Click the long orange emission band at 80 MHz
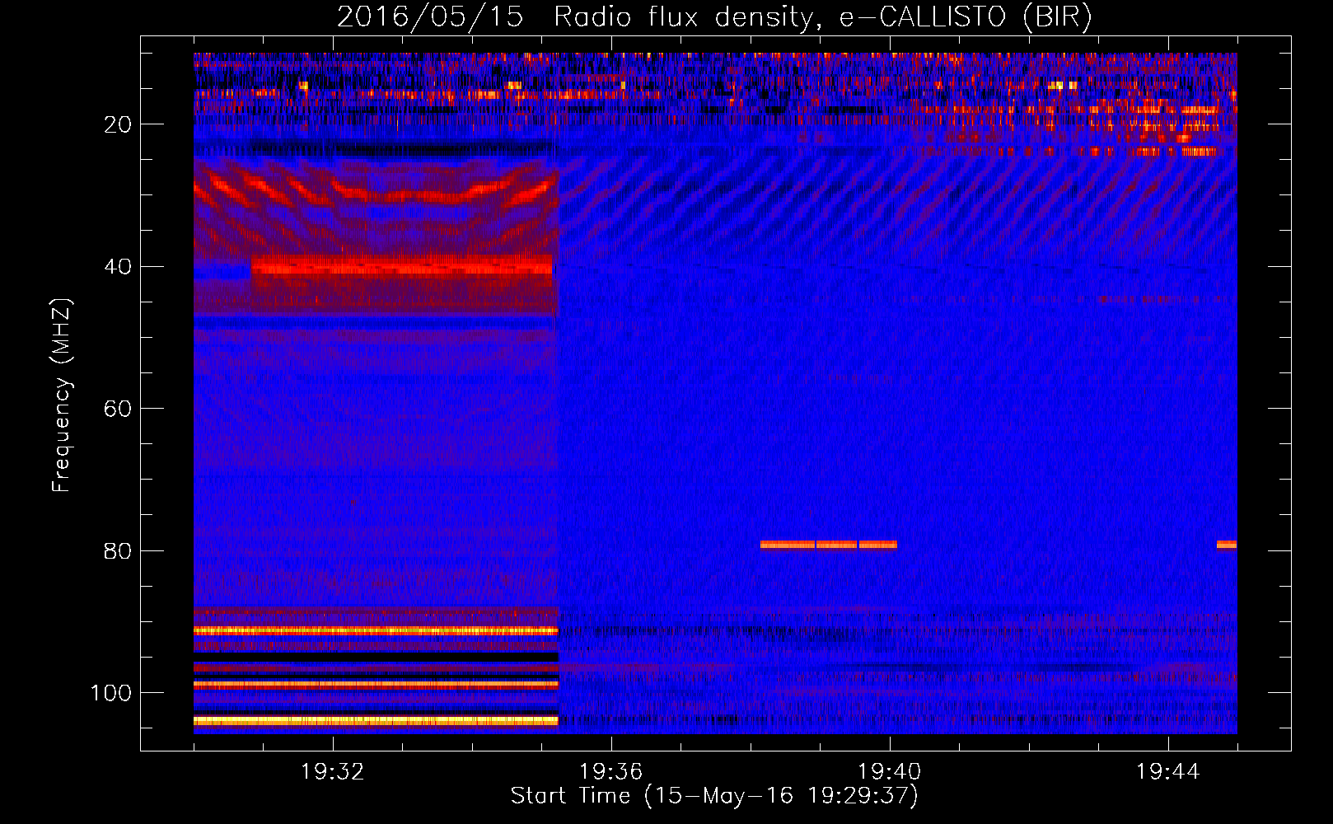Screen dimensions: 1333x824 coord(829,545)
